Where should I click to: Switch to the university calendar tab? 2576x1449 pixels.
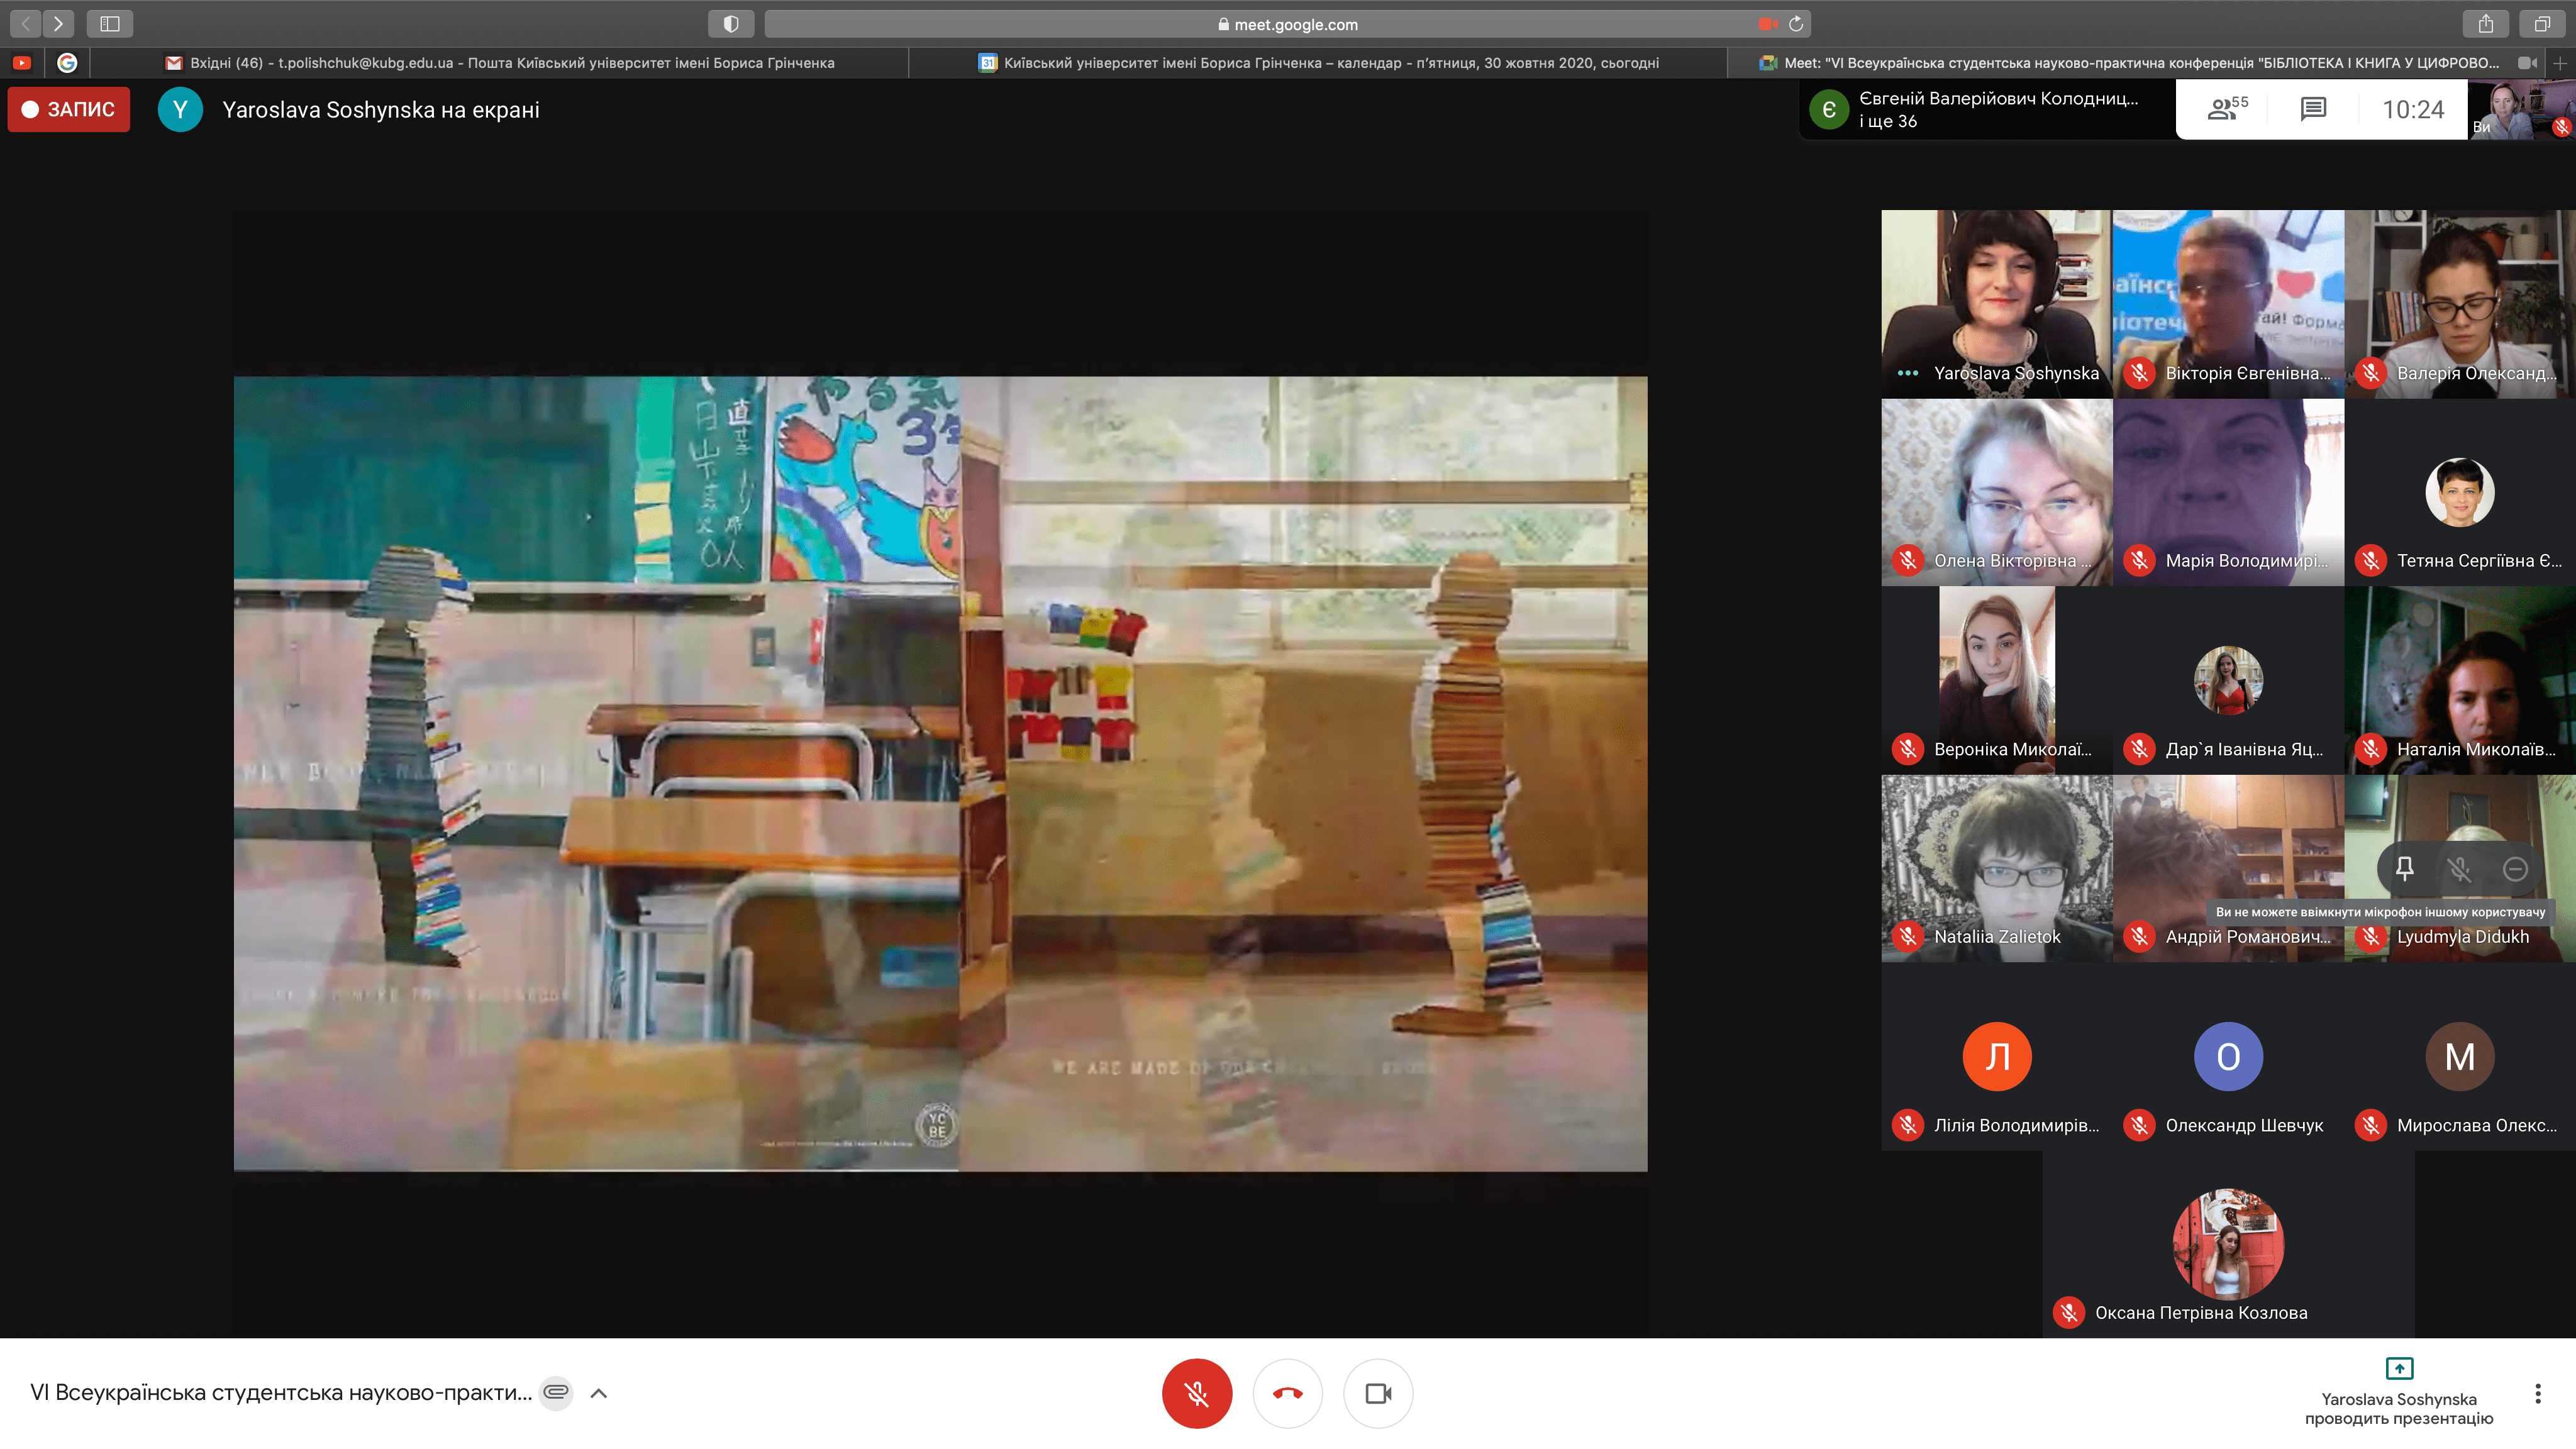pos(1318,62)
